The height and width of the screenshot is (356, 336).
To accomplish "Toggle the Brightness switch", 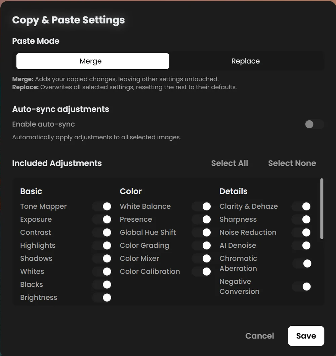I will click(x=102, y=297).
